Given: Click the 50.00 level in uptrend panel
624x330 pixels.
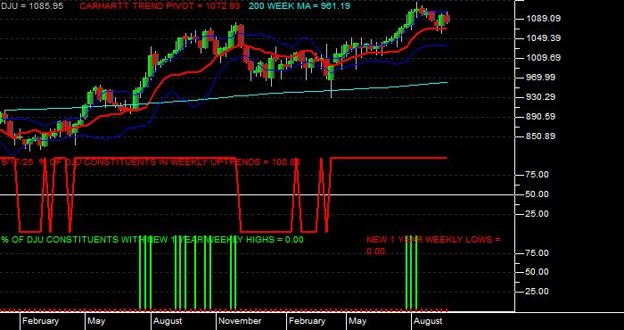Looking at the screenshot, I should [538, 194].
